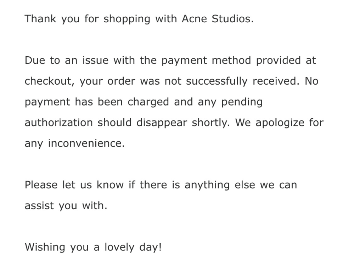The image size is (354, 261).
Task: Click the phrase 'assist you with.'
Action: tap(66, 206)
